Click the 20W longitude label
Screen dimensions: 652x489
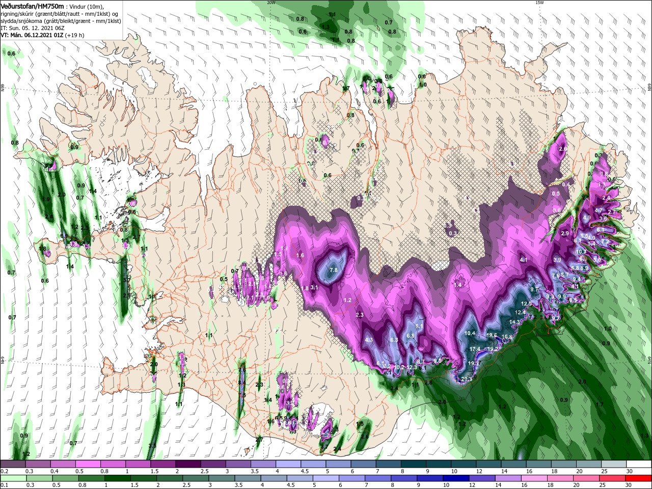(271, 3)
